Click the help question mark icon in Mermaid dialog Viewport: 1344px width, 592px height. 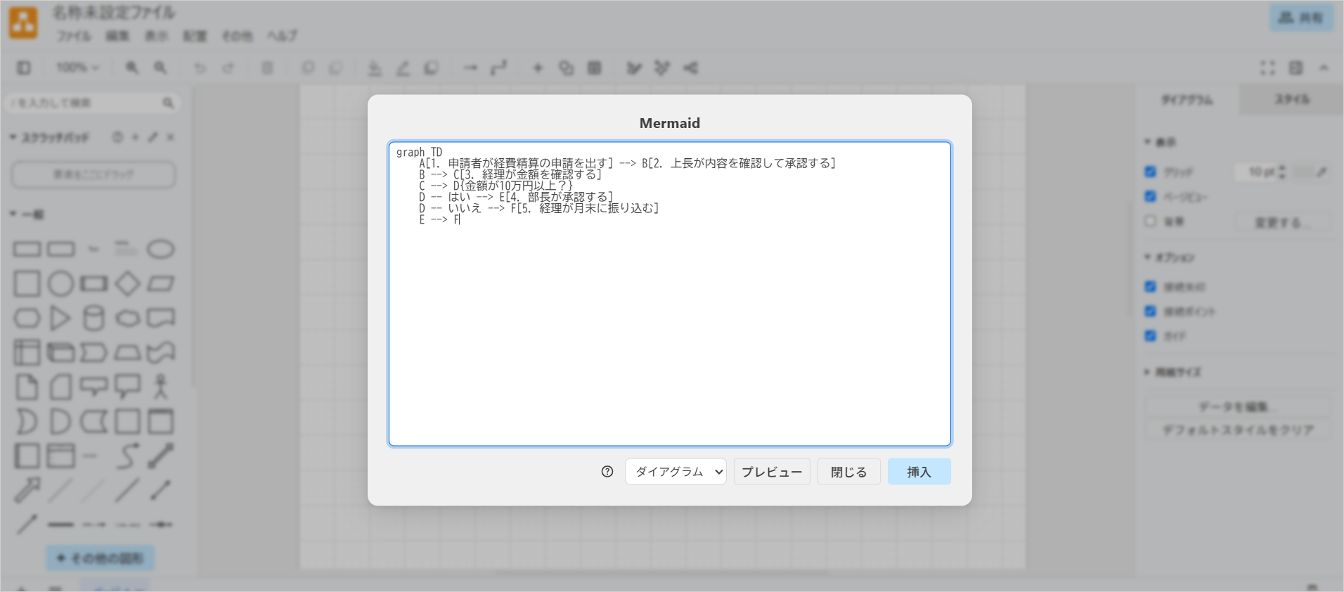pyautogui.click(x=607, y=472)
